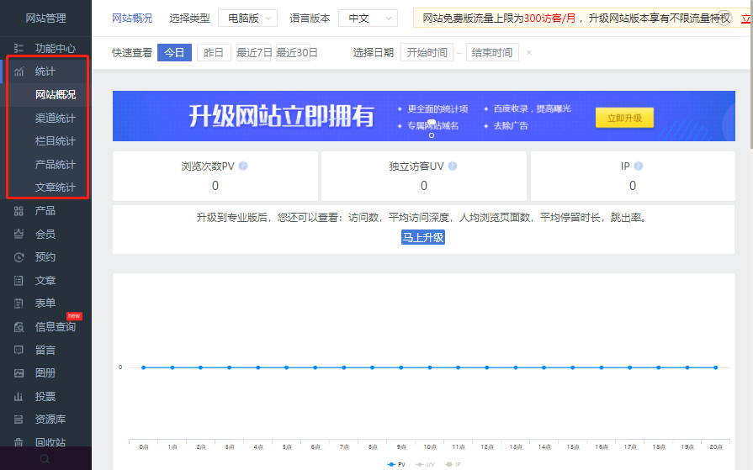This screenshot has width=753, height=470.
Task: Open 栏目统计 submenu item
Action: (56, 141)
